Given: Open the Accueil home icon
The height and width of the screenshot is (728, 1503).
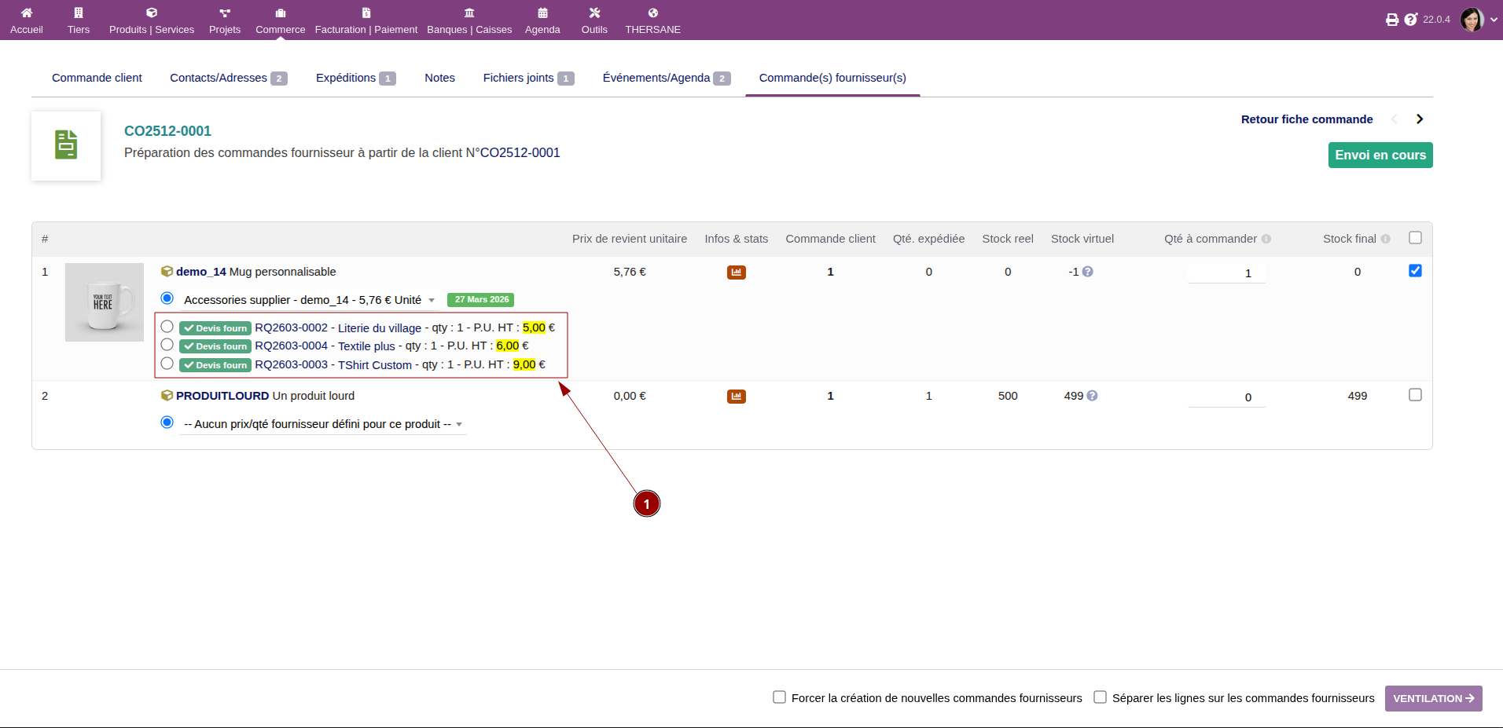Looking at the screenshot, I should tap(26, 13).
